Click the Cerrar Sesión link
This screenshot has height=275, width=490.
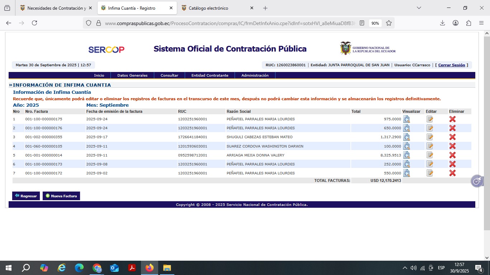(451, 65)
